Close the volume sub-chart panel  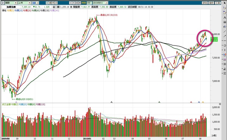(220, 104)
